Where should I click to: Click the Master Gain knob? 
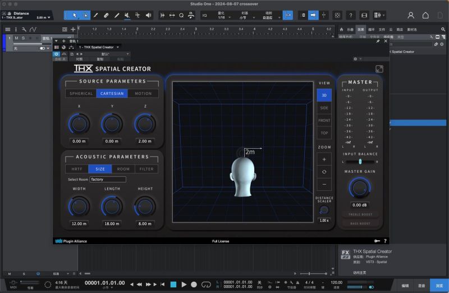360,188
